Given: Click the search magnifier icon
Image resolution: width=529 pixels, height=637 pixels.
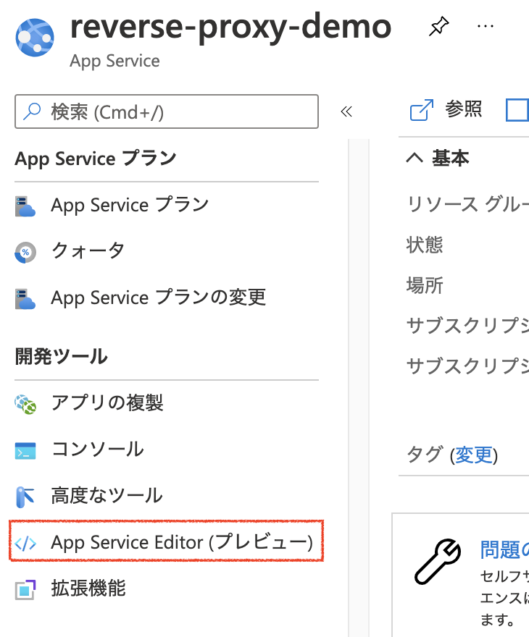Looking at the screenshot, I should tap(32, 111).
